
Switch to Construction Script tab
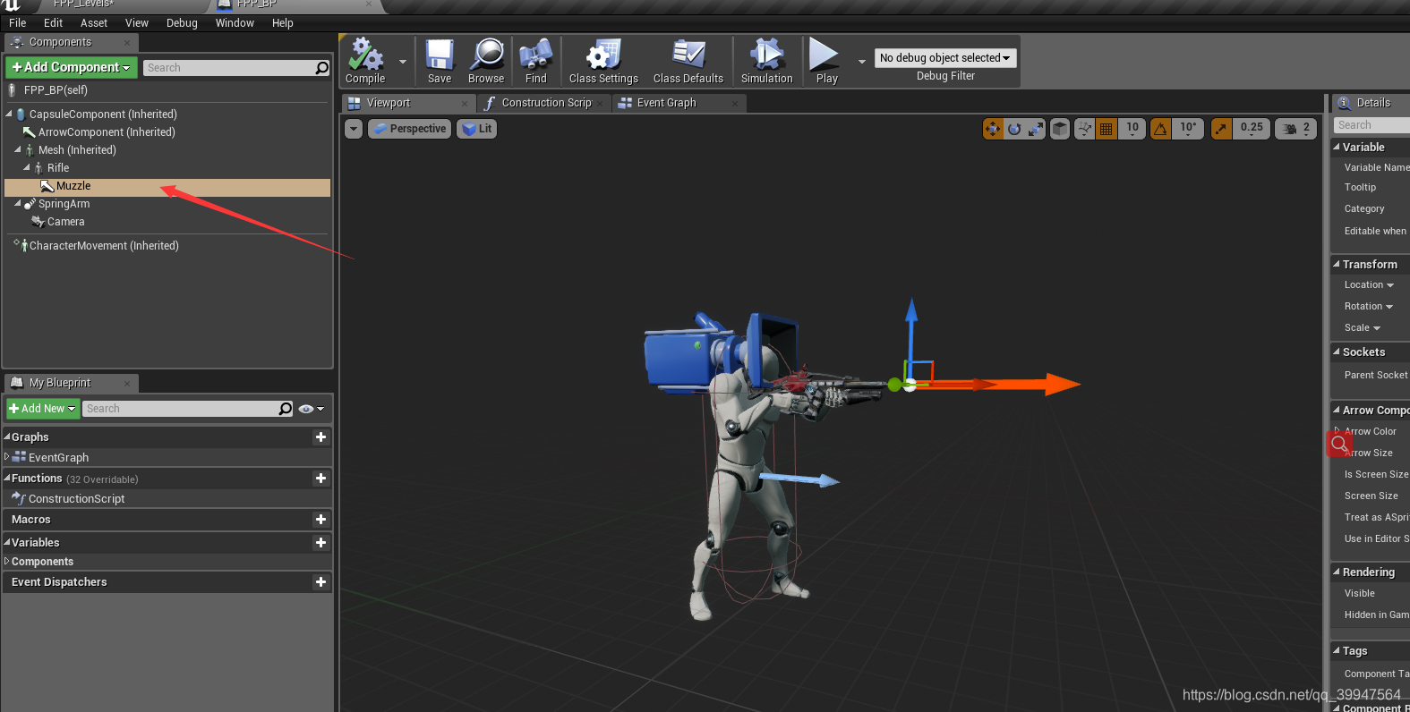(x=546, y=103)
